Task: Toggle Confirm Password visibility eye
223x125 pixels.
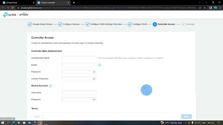Action: [x=94, y=79]
